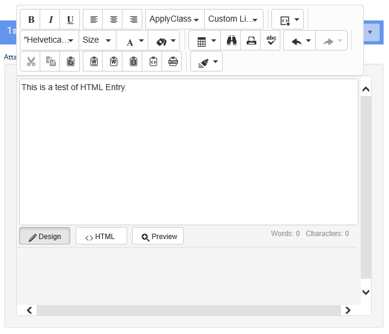Open the ApplyClass dropdown

click(x=174, y=19)
